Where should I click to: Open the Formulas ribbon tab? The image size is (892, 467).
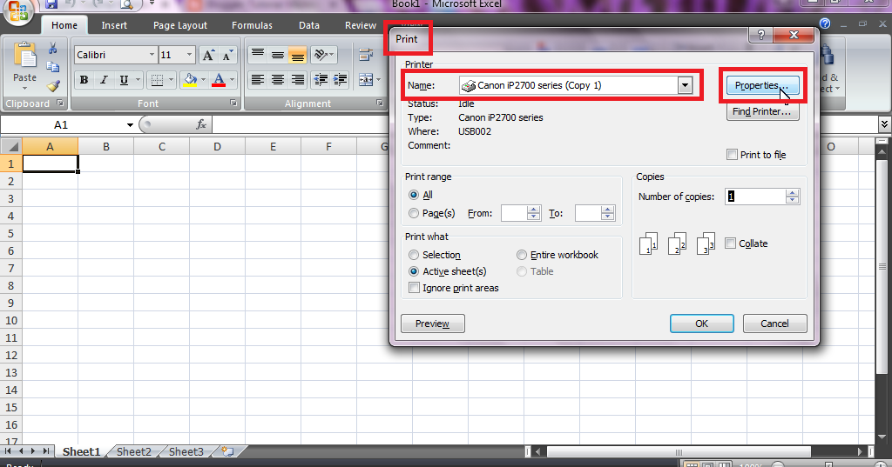(x=252, y=25)
